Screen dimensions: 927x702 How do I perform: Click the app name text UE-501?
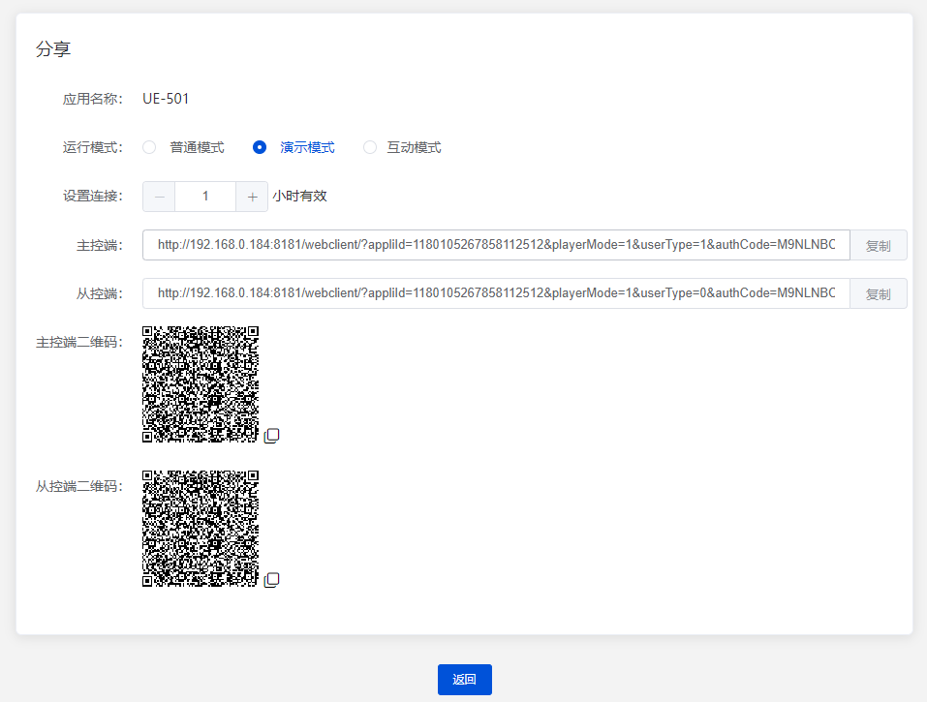pos(166,99)
